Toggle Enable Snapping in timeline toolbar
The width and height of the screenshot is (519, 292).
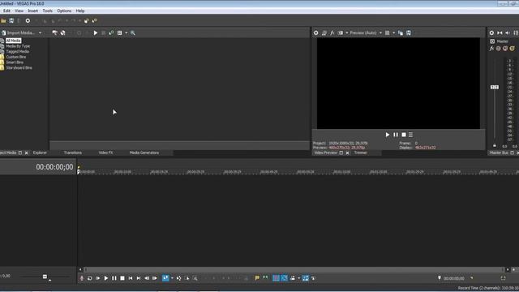point(276,278)
